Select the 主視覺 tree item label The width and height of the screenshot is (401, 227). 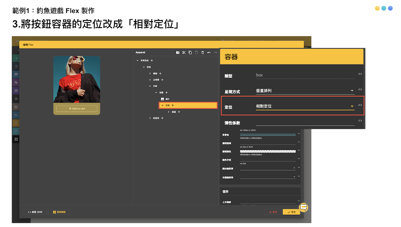tap(156, 80)
